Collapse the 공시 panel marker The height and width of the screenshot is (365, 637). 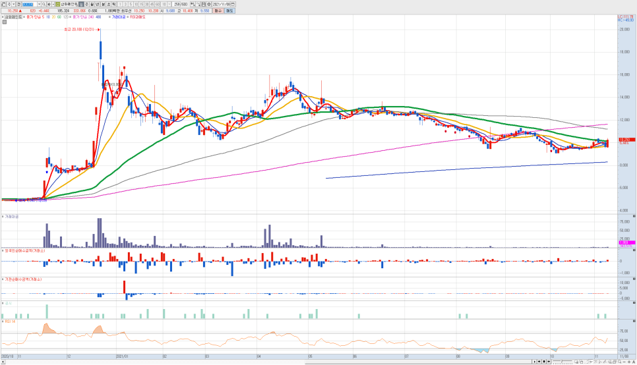tap(3, 303)
